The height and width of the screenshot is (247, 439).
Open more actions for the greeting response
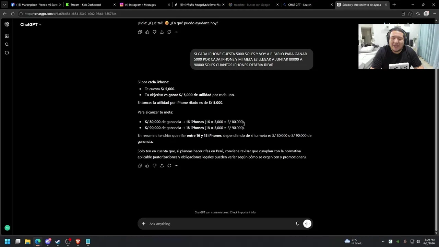coord(177,32)
